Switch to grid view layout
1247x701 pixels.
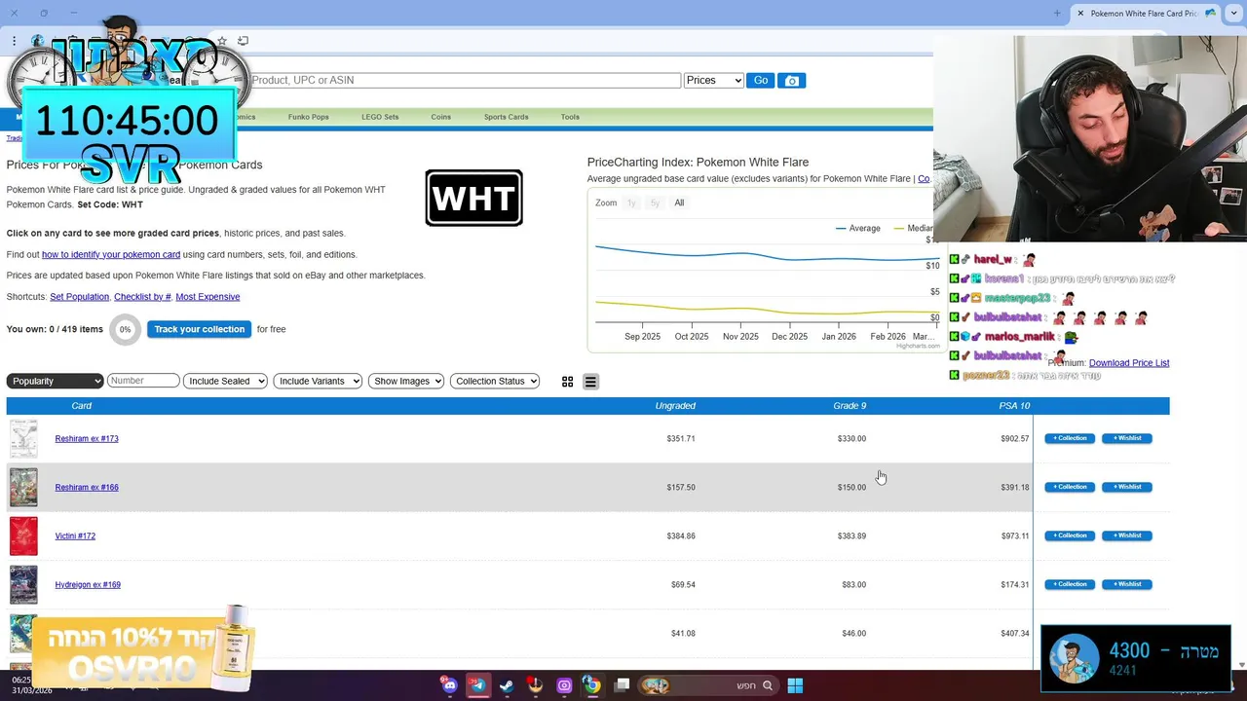pyautogui.click(x=567, y=382)
